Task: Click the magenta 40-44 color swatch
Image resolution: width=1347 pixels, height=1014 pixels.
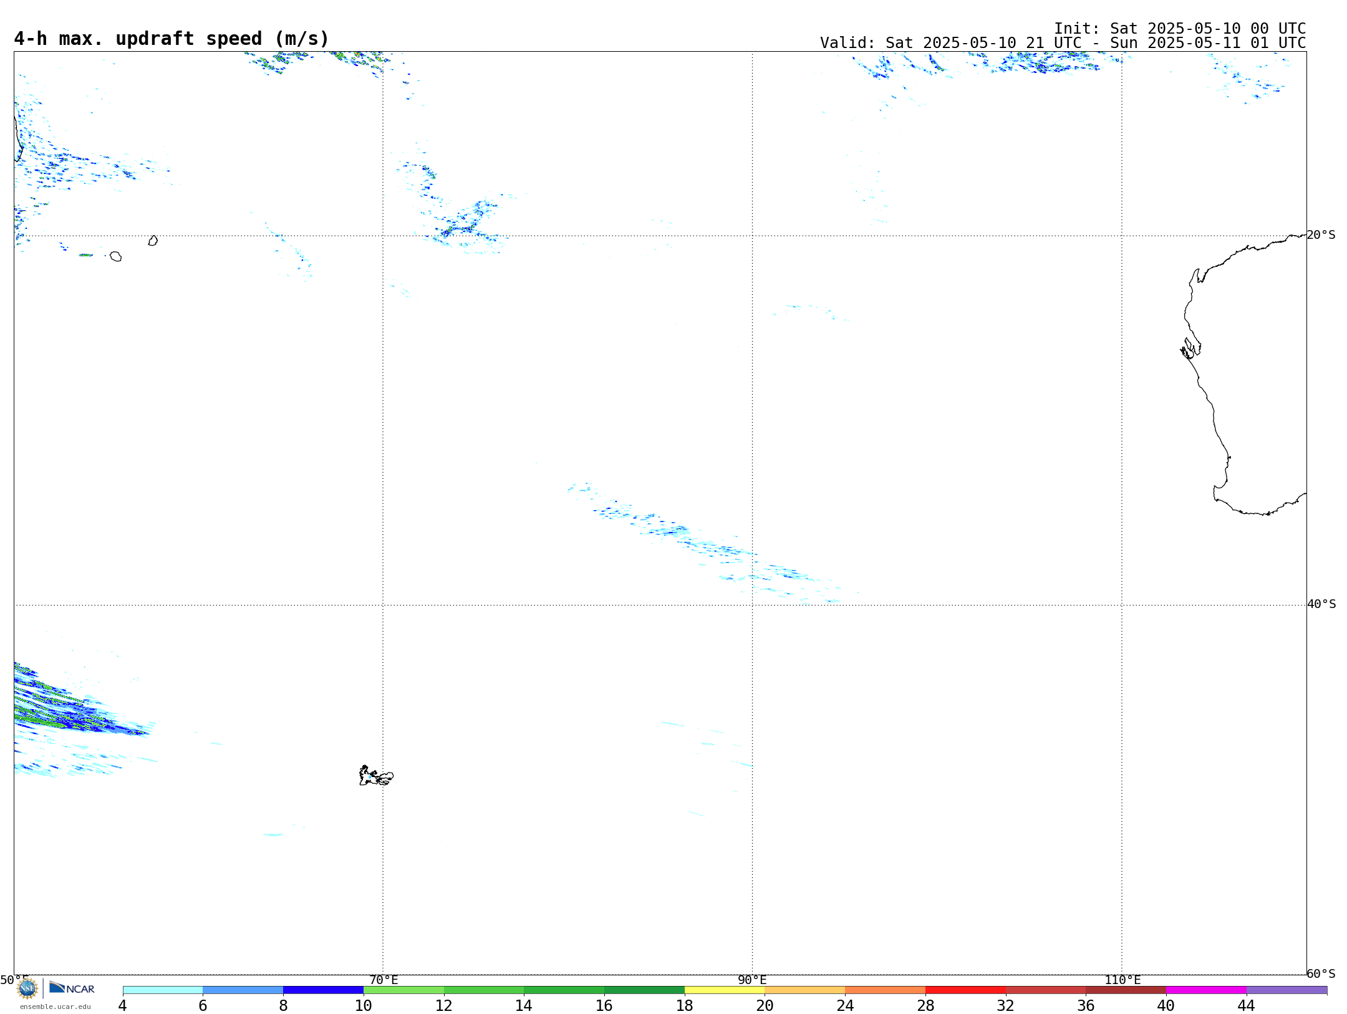Action: 1206,990
